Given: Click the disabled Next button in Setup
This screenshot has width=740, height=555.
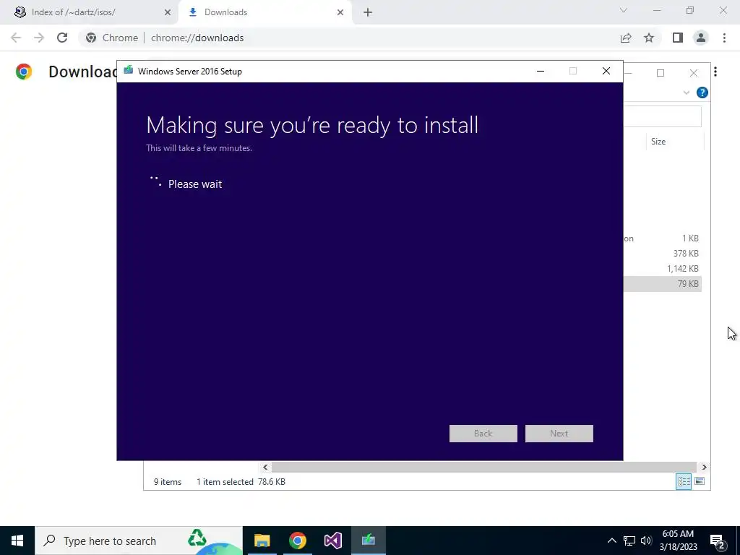Looking at the screenshot, I should point(559,434).
